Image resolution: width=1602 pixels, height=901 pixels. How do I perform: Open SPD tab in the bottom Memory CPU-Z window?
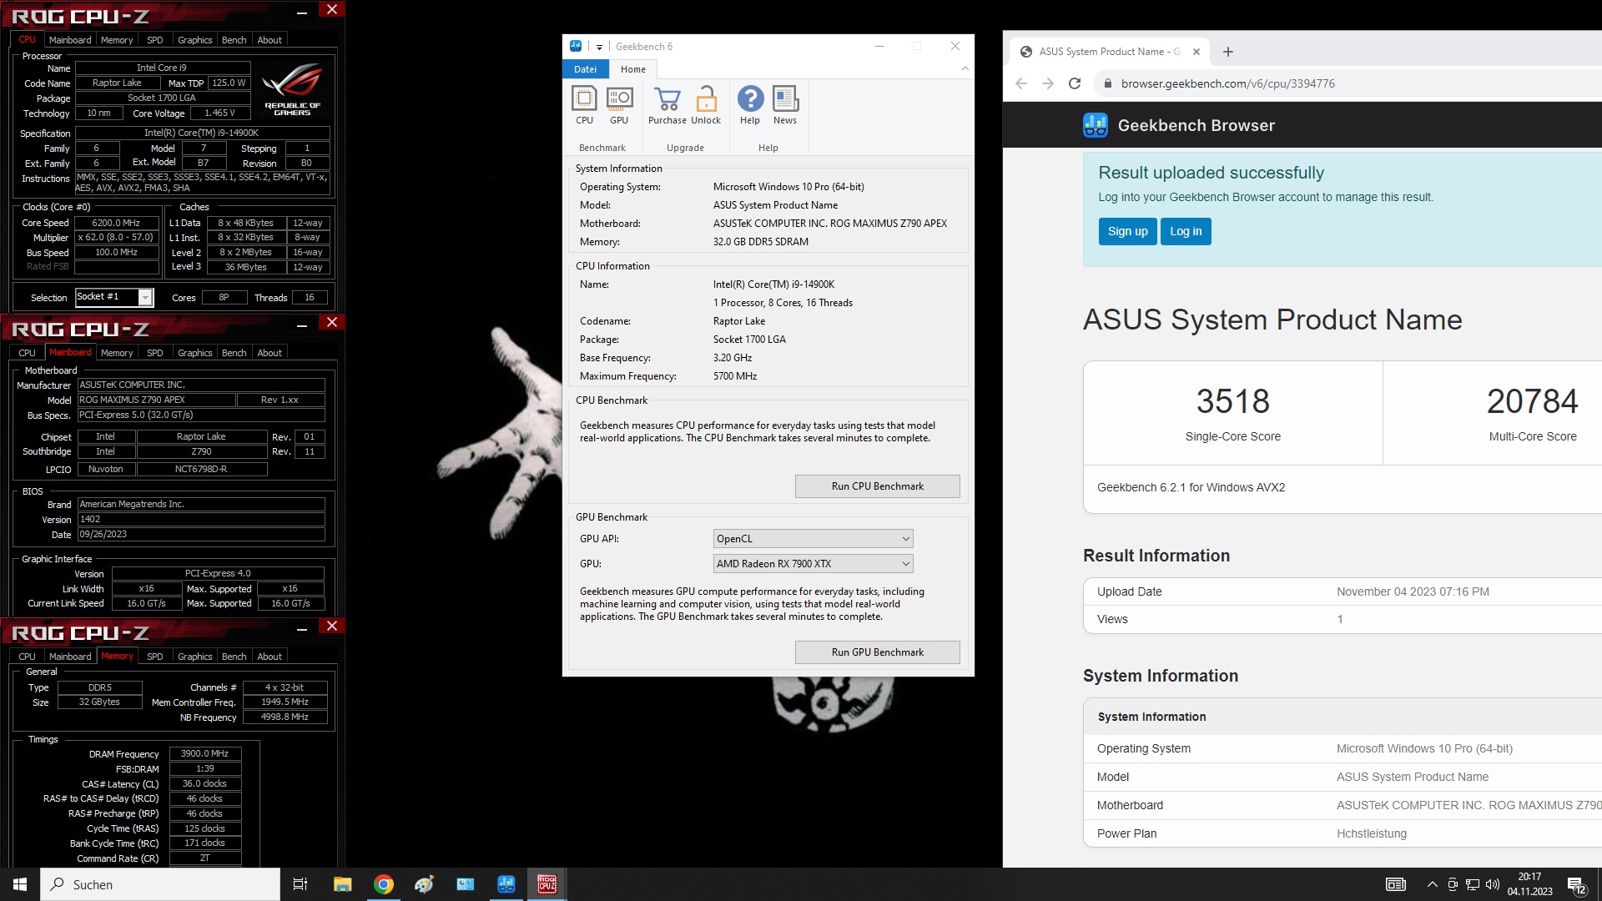(x=155, y=657)
